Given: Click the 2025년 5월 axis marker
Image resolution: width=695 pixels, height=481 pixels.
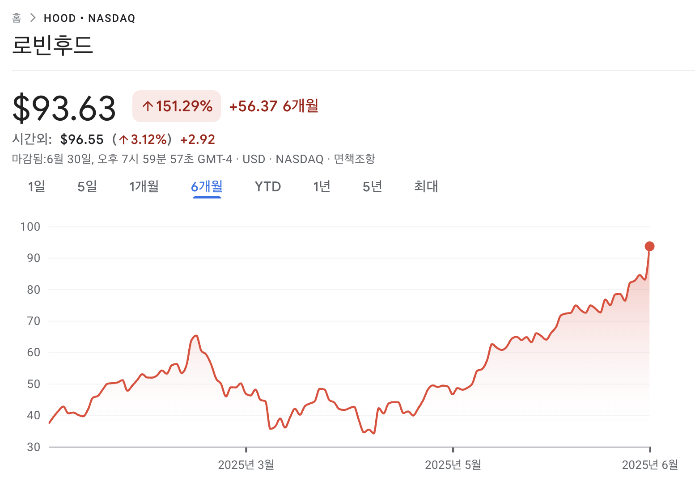Looking at the screenshot, I should click(453, 464).
